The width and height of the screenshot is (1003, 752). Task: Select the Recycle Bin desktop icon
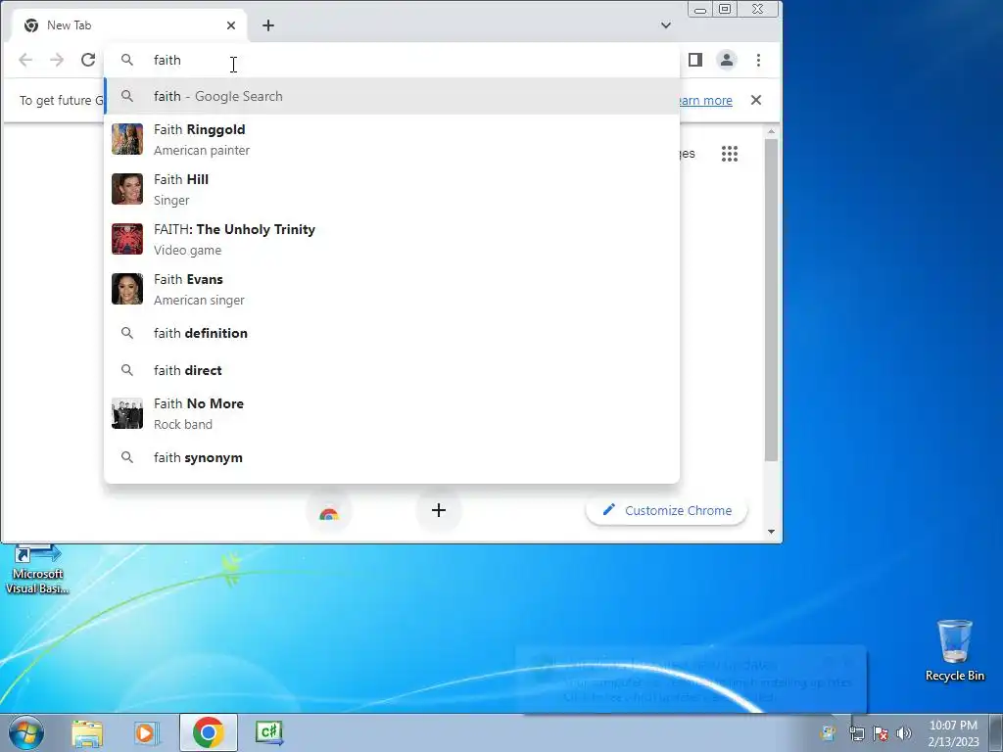point(955,650)
